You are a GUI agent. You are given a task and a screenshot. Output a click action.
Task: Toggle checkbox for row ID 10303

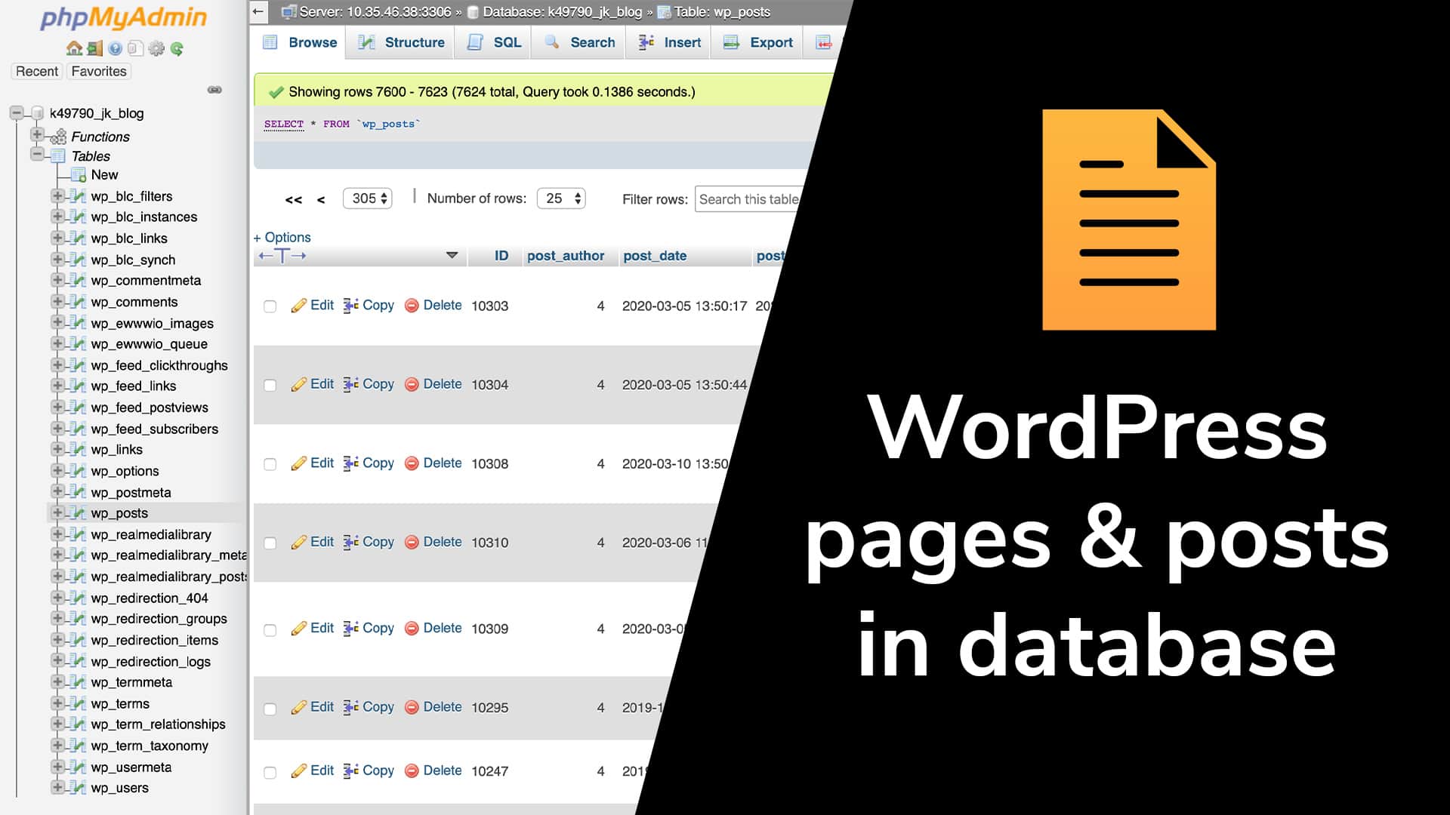tap(269, 306)
